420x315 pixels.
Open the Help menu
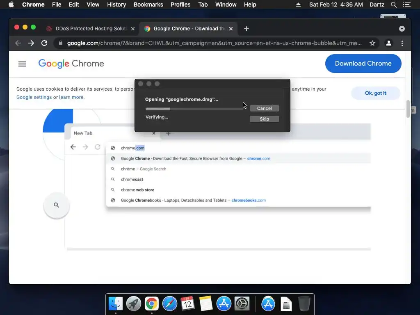(x=250, y=5)
